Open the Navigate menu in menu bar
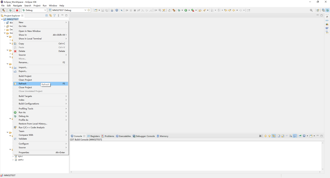The image size is (330, 178). click(17, 6)
